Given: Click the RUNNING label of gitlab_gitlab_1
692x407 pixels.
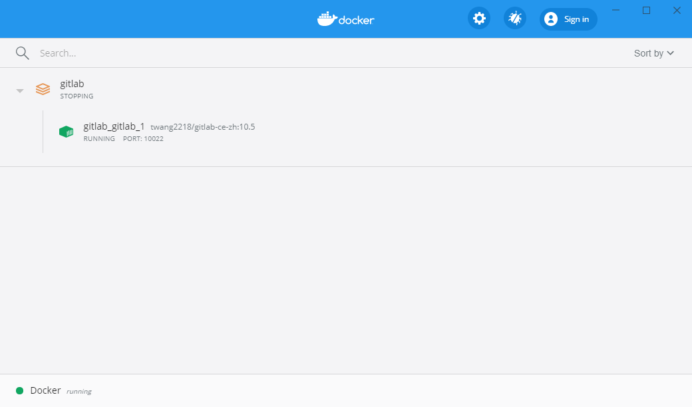Looking at the screenshot, I should click(99, 138).
